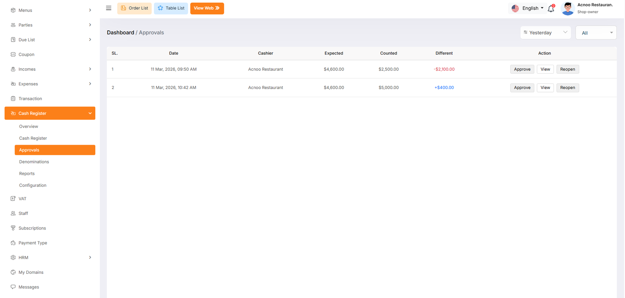Image resolution: width=625 pixels, height=298 pixels.
Task: Expand the Menus sidebar section
Action: (x=90, y=10)
